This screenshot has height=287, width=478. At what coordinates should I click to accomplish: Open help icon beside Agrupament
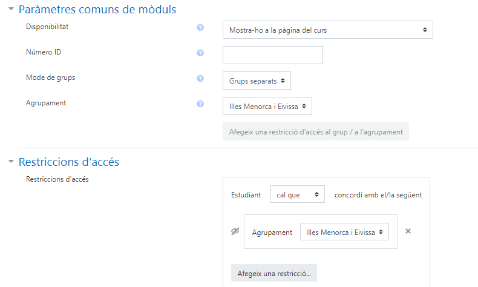pyautogui.click(x=200, y=104)
